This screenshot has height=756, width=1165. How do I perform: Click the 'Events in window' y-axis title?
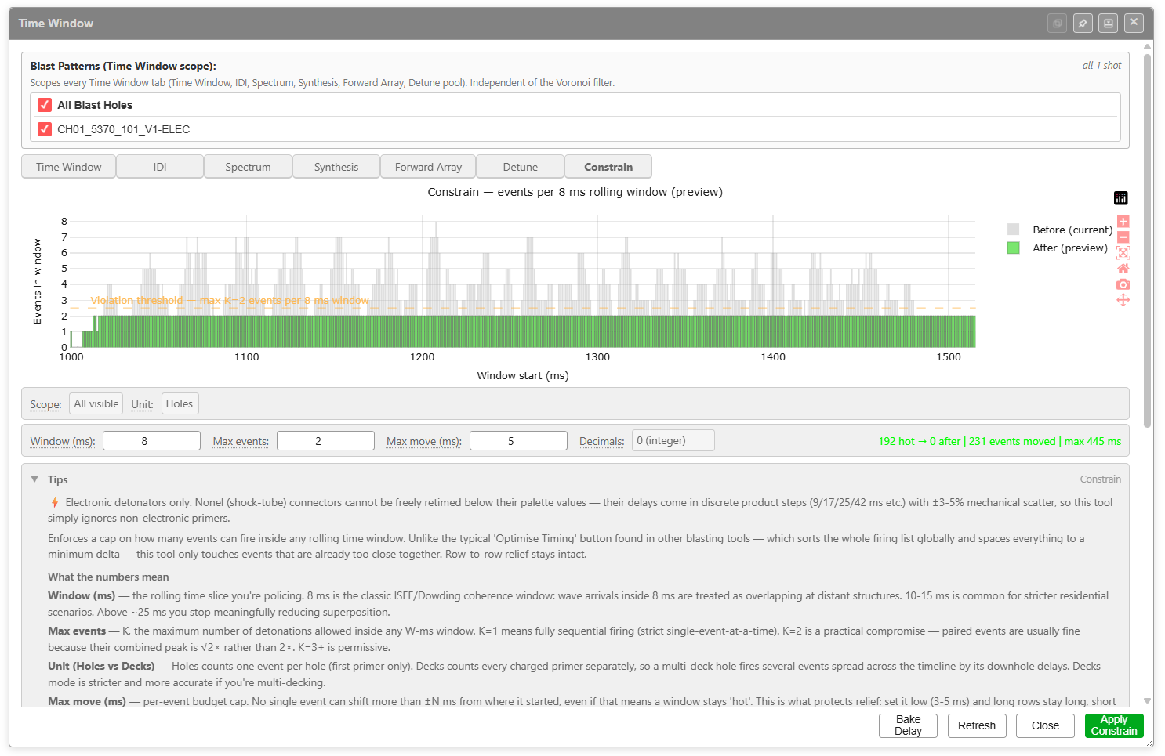coord(37,282)
